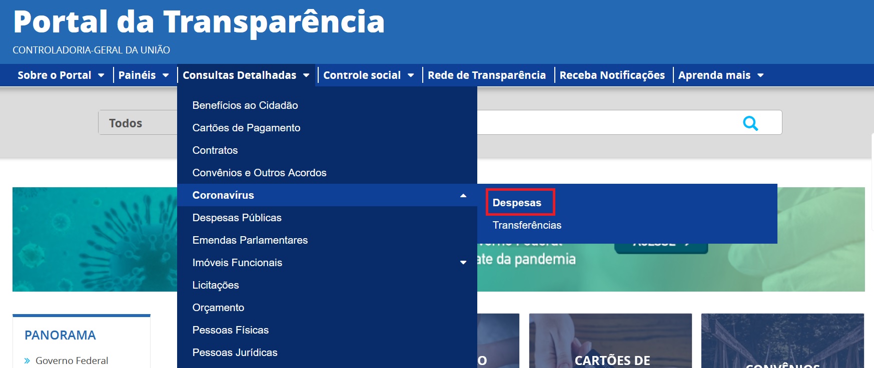Open Licitações from the dropdown list
874x368 pixels.
(x=216, y=285)
